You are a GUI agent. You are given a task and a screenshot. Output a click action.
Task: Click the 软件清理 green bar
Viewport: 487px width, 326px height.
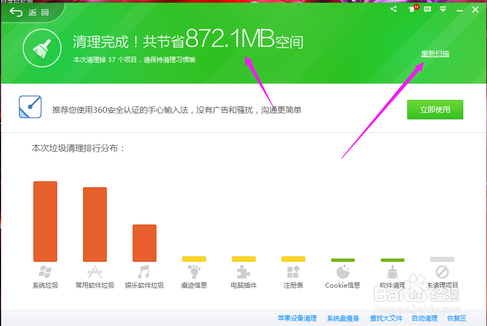393,260
